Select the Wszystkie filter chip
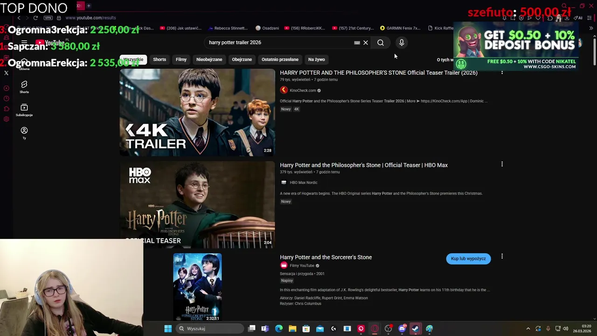Screen dimensions: 597x336 click(x=133, y=59)
